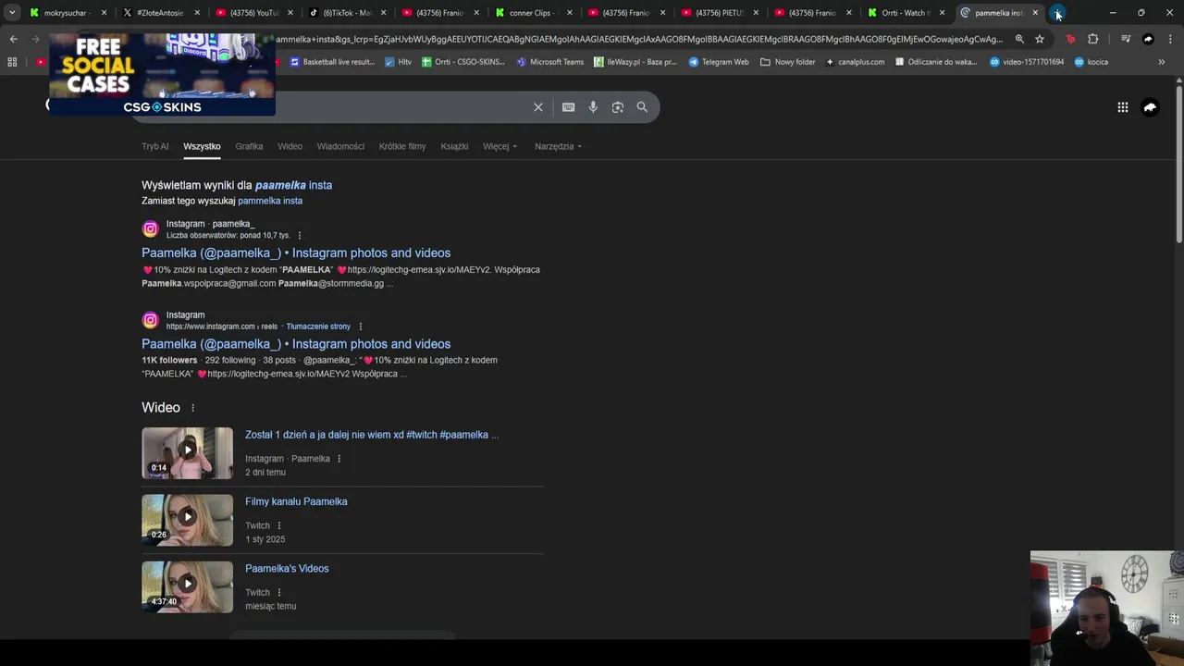Click the page vertical scrollbar
1184x666 pixels.
(x=1178, y=166)
